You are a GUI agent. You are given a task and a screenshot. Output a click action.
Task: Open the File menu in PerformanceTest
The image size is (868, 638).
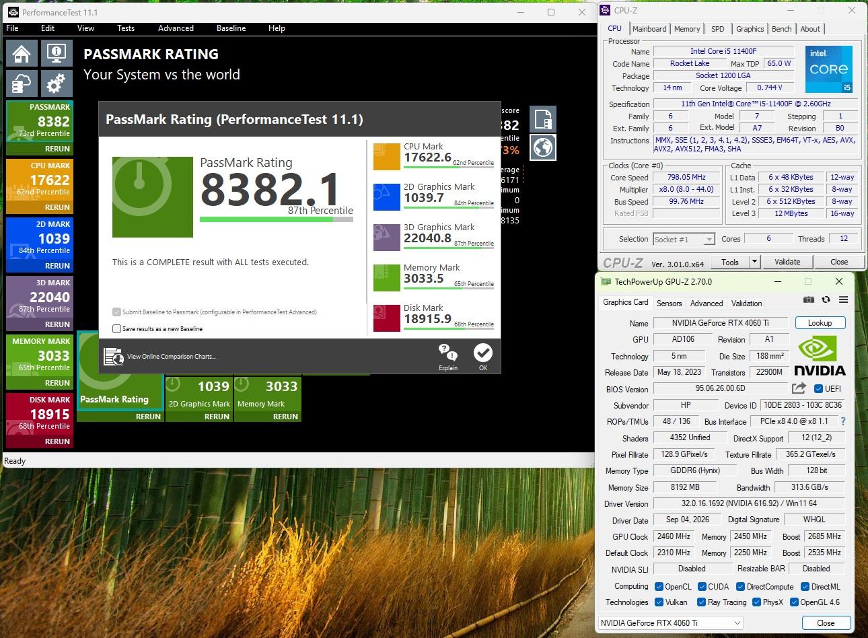[x=12, y=28]
